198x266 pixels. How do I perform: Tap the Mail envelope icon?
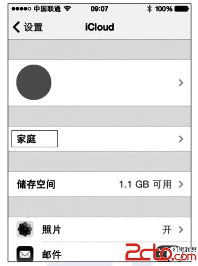point(25,254)
